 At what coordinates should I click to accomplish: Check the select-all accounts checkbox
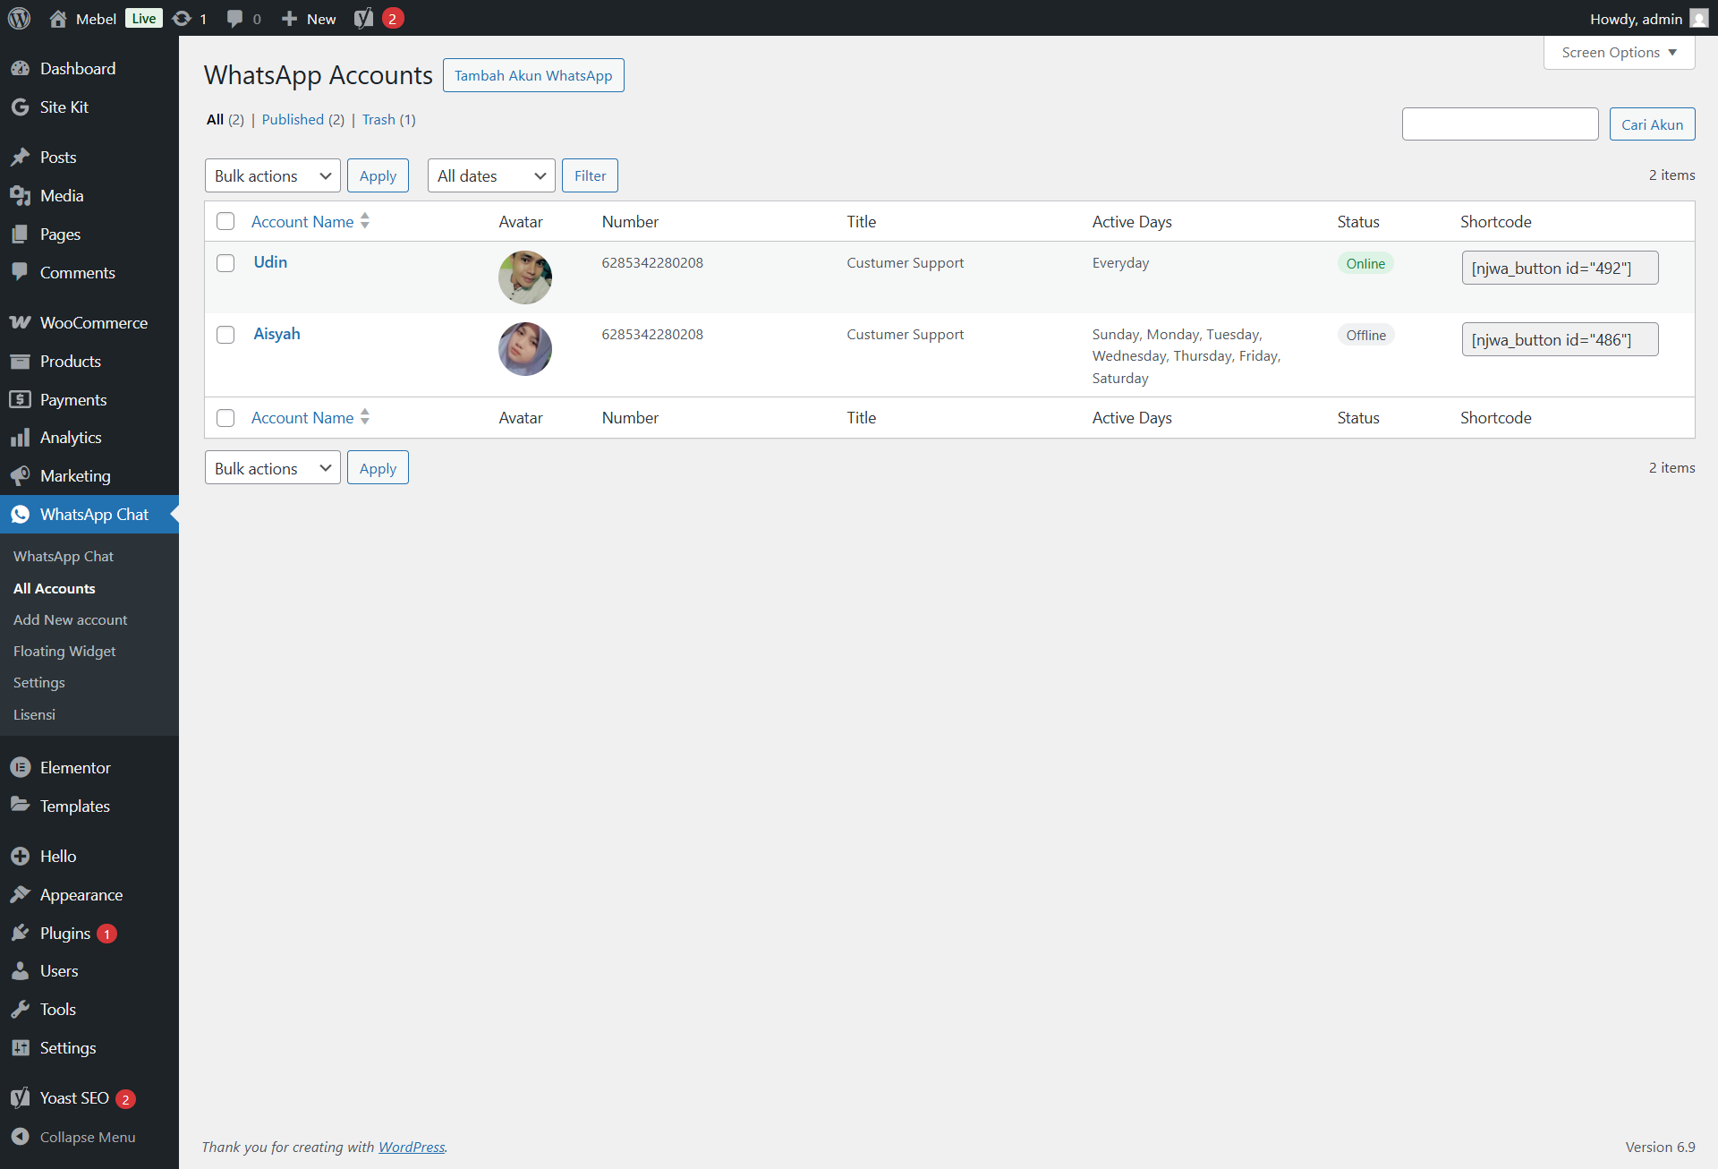(x=225, y=221)
